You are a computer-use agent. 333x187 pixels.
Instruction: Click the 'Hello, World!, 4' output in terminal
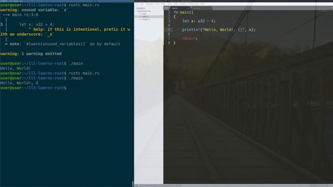click(19, 83)
